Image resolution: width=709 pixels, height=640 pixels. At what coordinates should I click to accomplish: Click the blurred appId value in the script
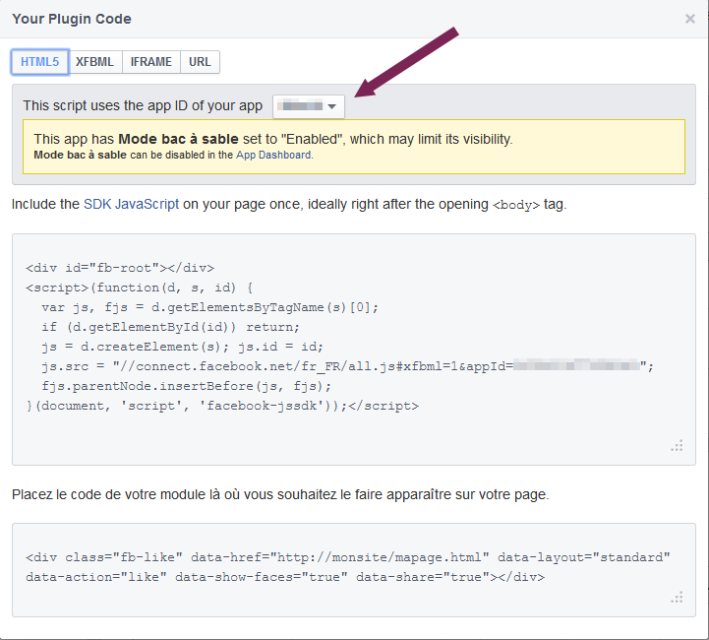pos(576,365)
